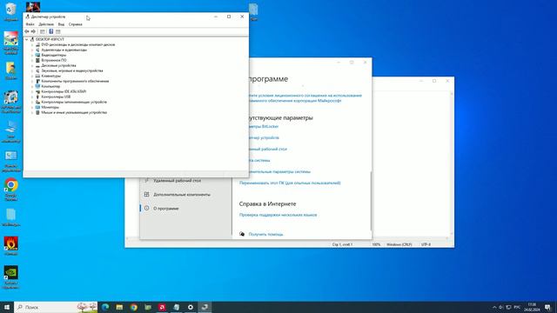
Task: Click the Forward arrow in Device Manager toolbar
Action: pos(33,31)
